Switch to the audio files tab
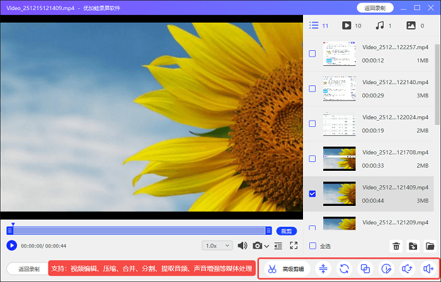Viewport: 441px width, 282px height. (380, 26)
